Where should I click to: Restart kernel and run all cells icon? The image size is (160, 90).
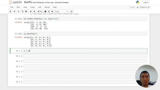point(52,11)
